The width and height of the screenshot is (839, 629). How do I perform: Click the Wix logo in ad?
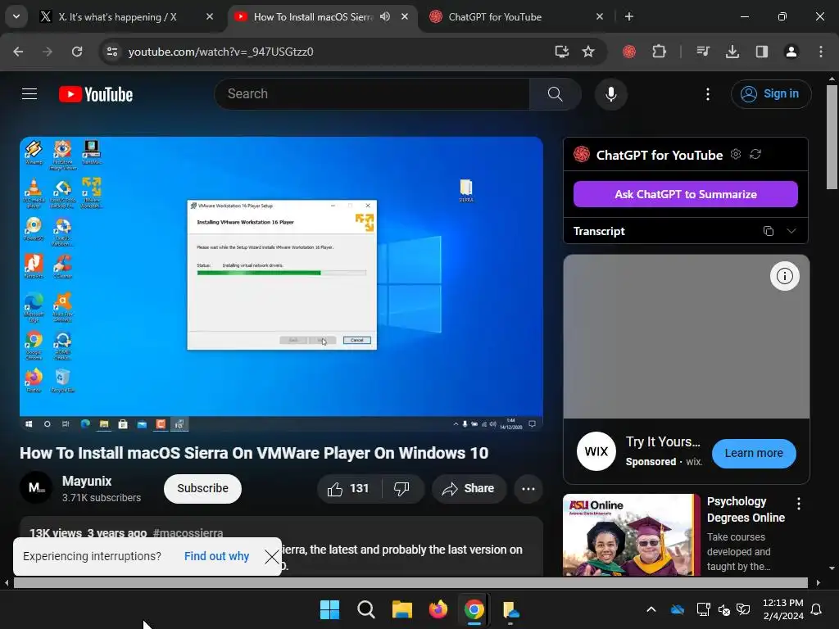(596, 451)
